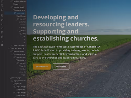The height and width of the screenshot is (98, 131).
Task: Open the Ecommerce basket panel icon
Action: (x=2, y=28)
